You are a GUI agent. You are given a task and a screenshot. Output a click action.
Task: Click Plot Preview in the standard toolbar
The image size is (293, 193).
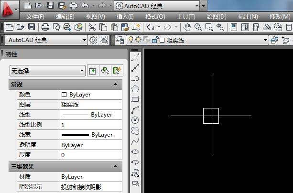(x=56, y=27)
